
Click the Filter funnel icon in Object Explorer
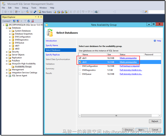25,21
